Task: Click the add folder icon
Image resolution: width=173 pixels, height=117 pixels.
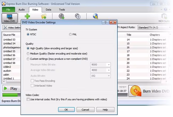Action: pyautogui.click(x=44, y=16)
